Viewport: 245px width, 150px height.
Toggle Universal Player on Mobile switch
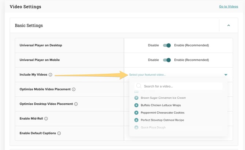[167, 60]
